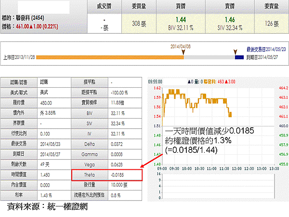Click the issue volume 10,000 張

coord(119,185)
